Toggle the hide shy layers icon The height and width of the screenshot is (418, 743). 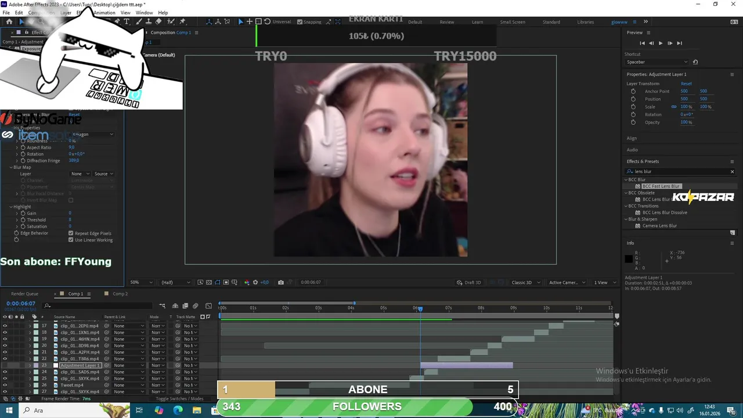pyautogui.click(x=175, y=305)
